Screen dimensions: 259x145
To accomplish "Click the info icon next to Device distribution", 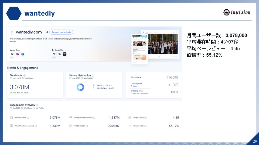I will (93, 75).
